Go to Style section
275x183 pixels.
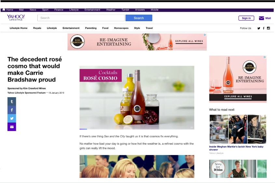coord(137,28)
